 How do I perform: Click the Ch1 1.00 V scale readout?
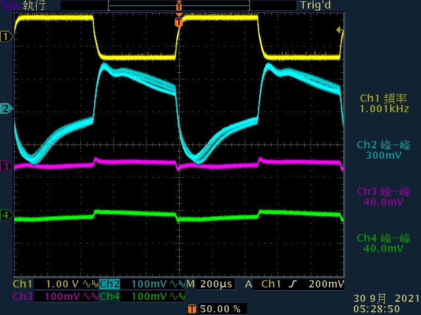pyautogui.click(x=62, y=284)
